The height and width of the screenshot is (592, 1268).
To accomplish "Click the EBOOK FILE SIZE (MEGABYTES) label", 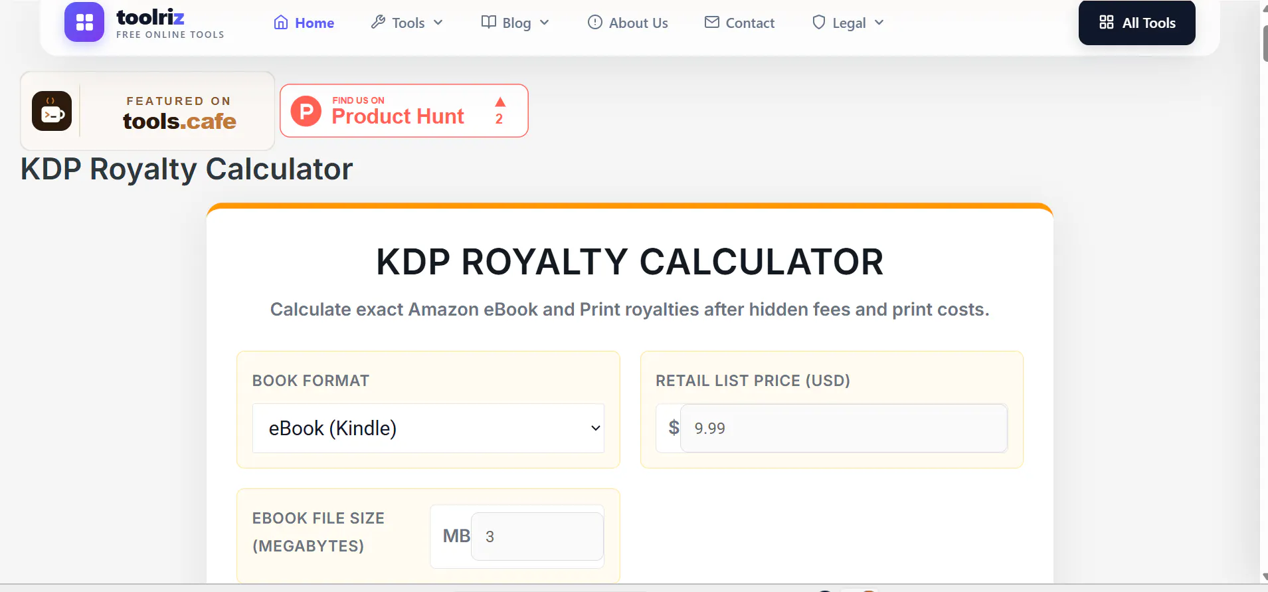I will coord(318,532).
